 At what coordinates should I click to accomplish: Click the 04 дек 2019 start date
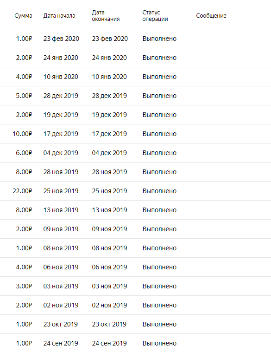point(61,153)
